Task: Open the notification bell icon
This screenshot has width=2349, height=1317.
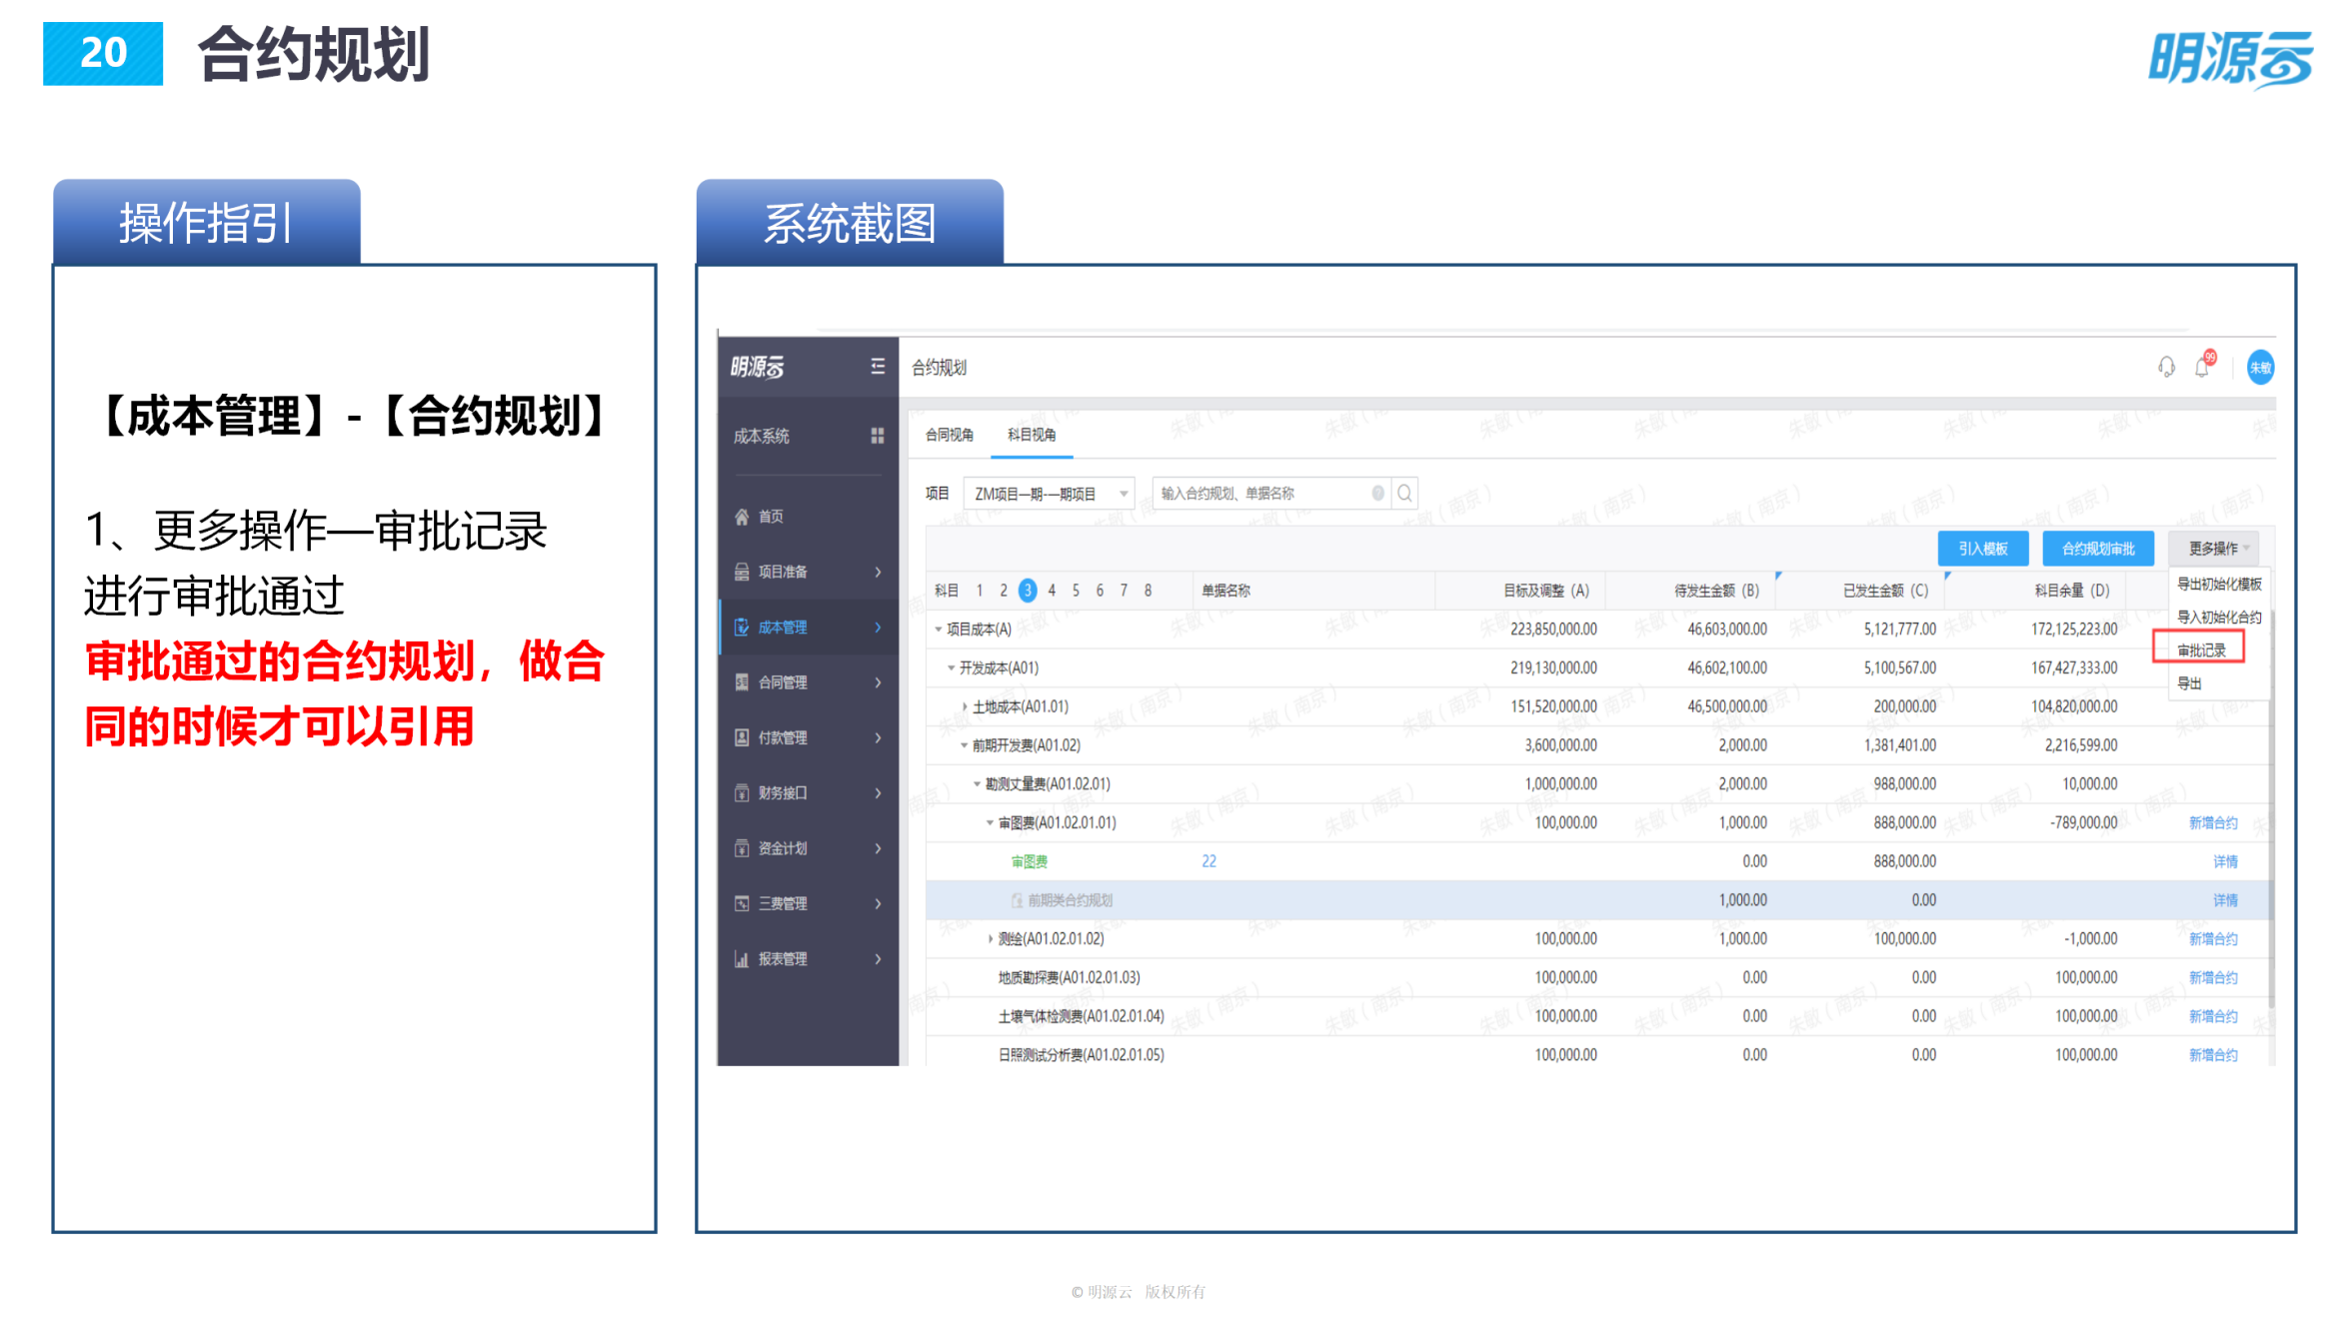Action: tap(2200, 368)
